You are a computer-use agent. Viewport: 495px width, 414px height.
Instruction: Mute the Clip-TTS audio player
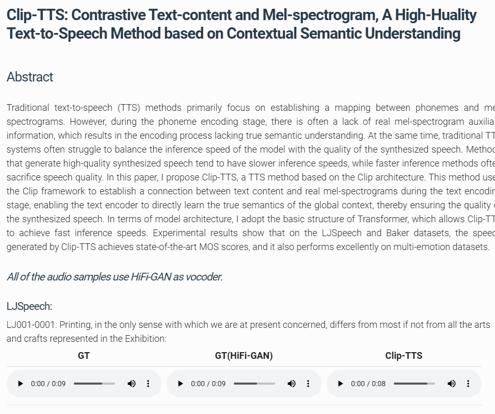click(x=452, y=384)
